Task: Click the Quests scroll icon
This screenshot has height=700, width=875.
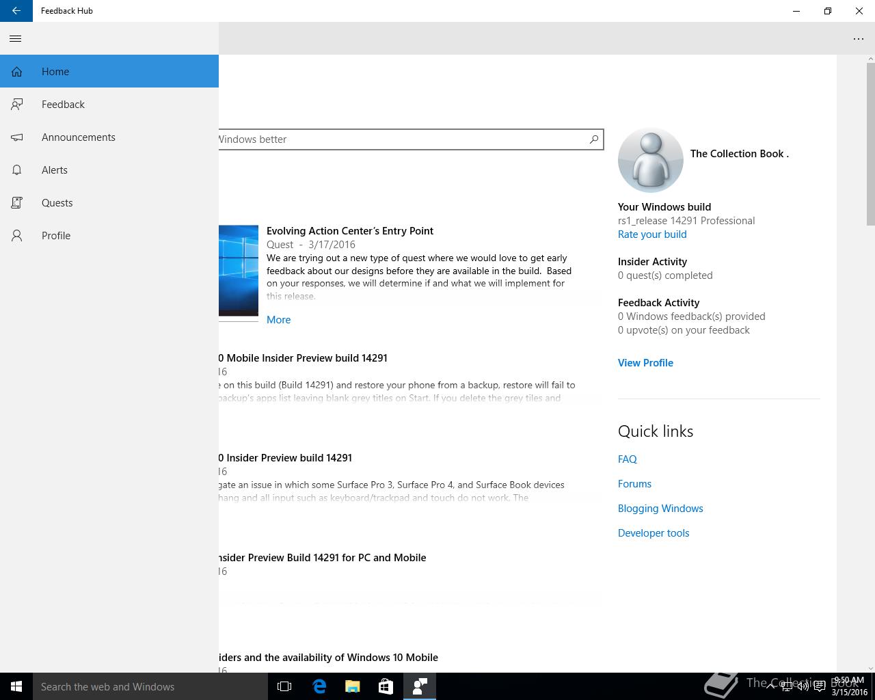Action: click(x=17, y=203)
